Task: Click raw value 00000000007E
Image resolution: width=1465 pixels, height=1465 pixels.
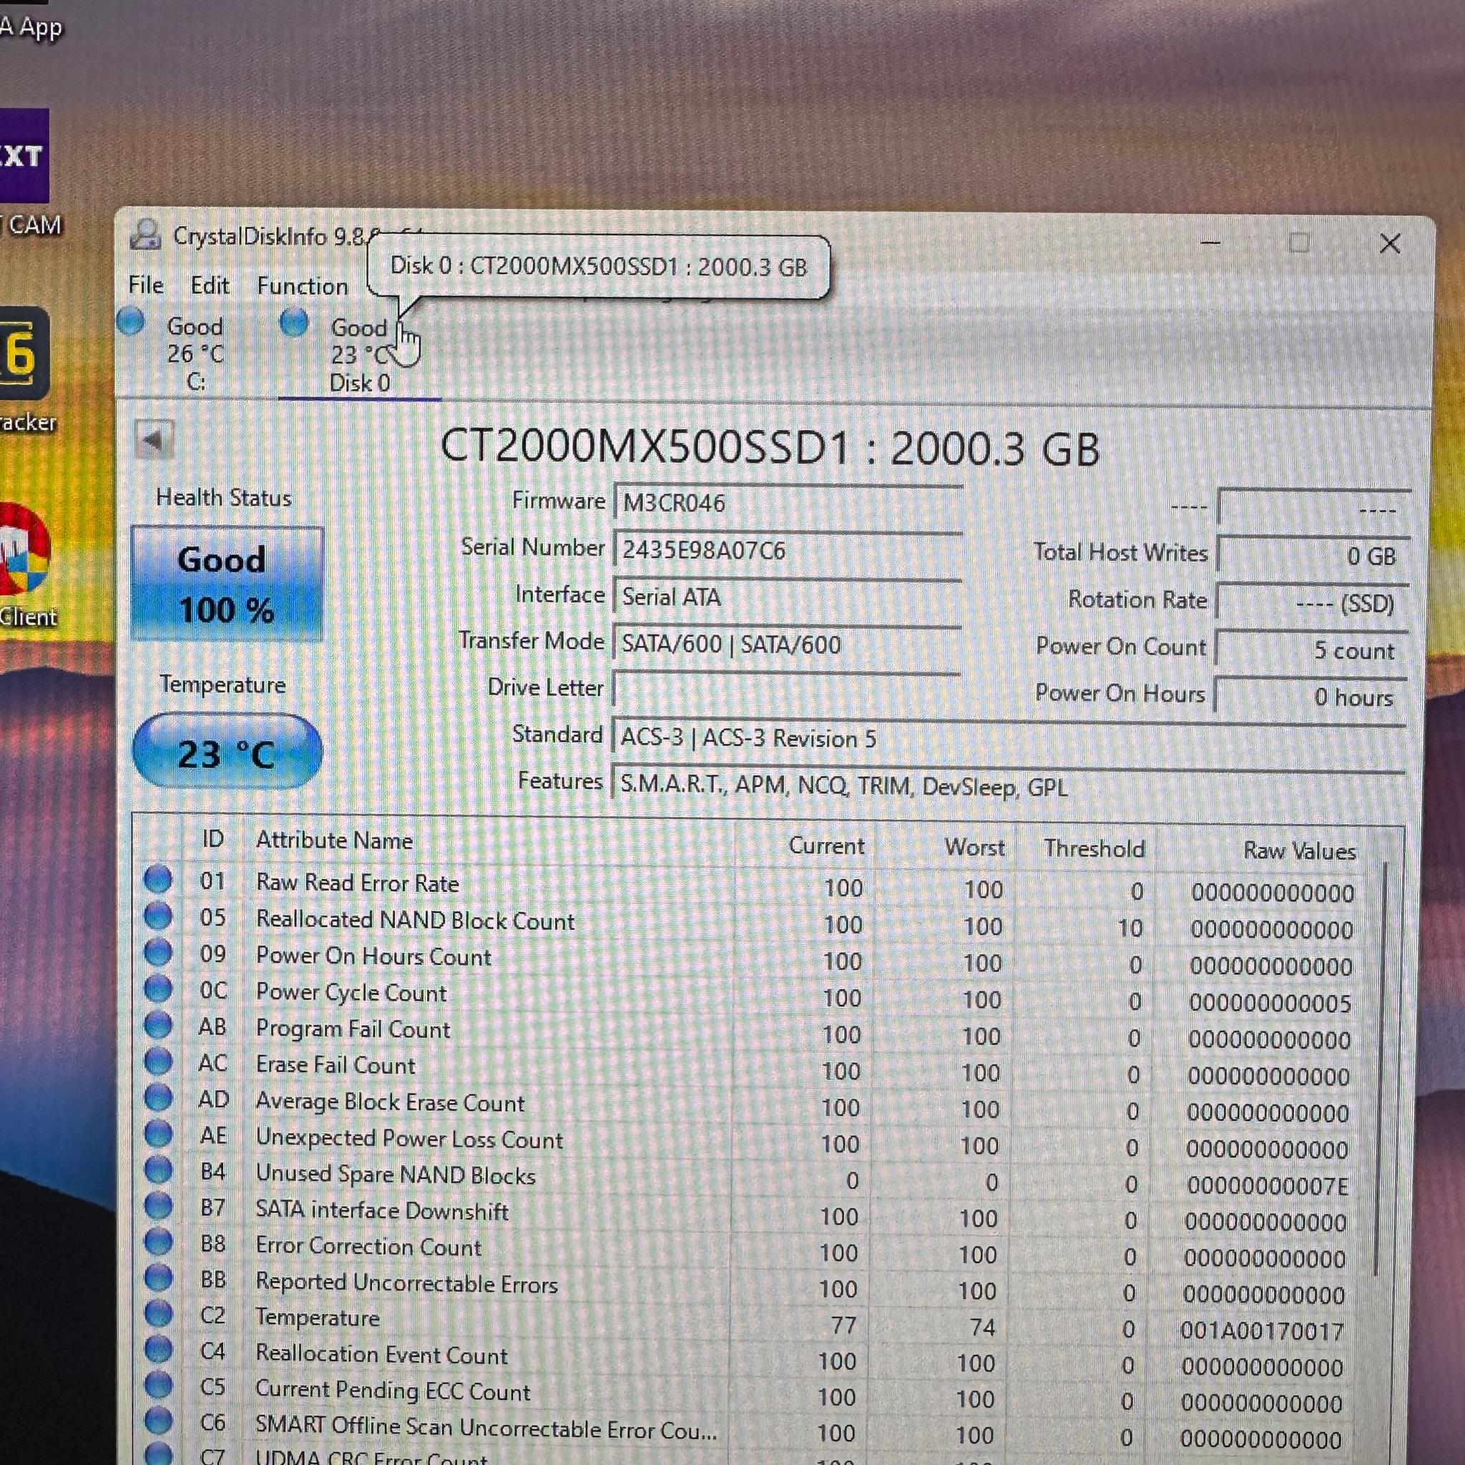Action: pyautogui.click(x=1268, y=1185)
